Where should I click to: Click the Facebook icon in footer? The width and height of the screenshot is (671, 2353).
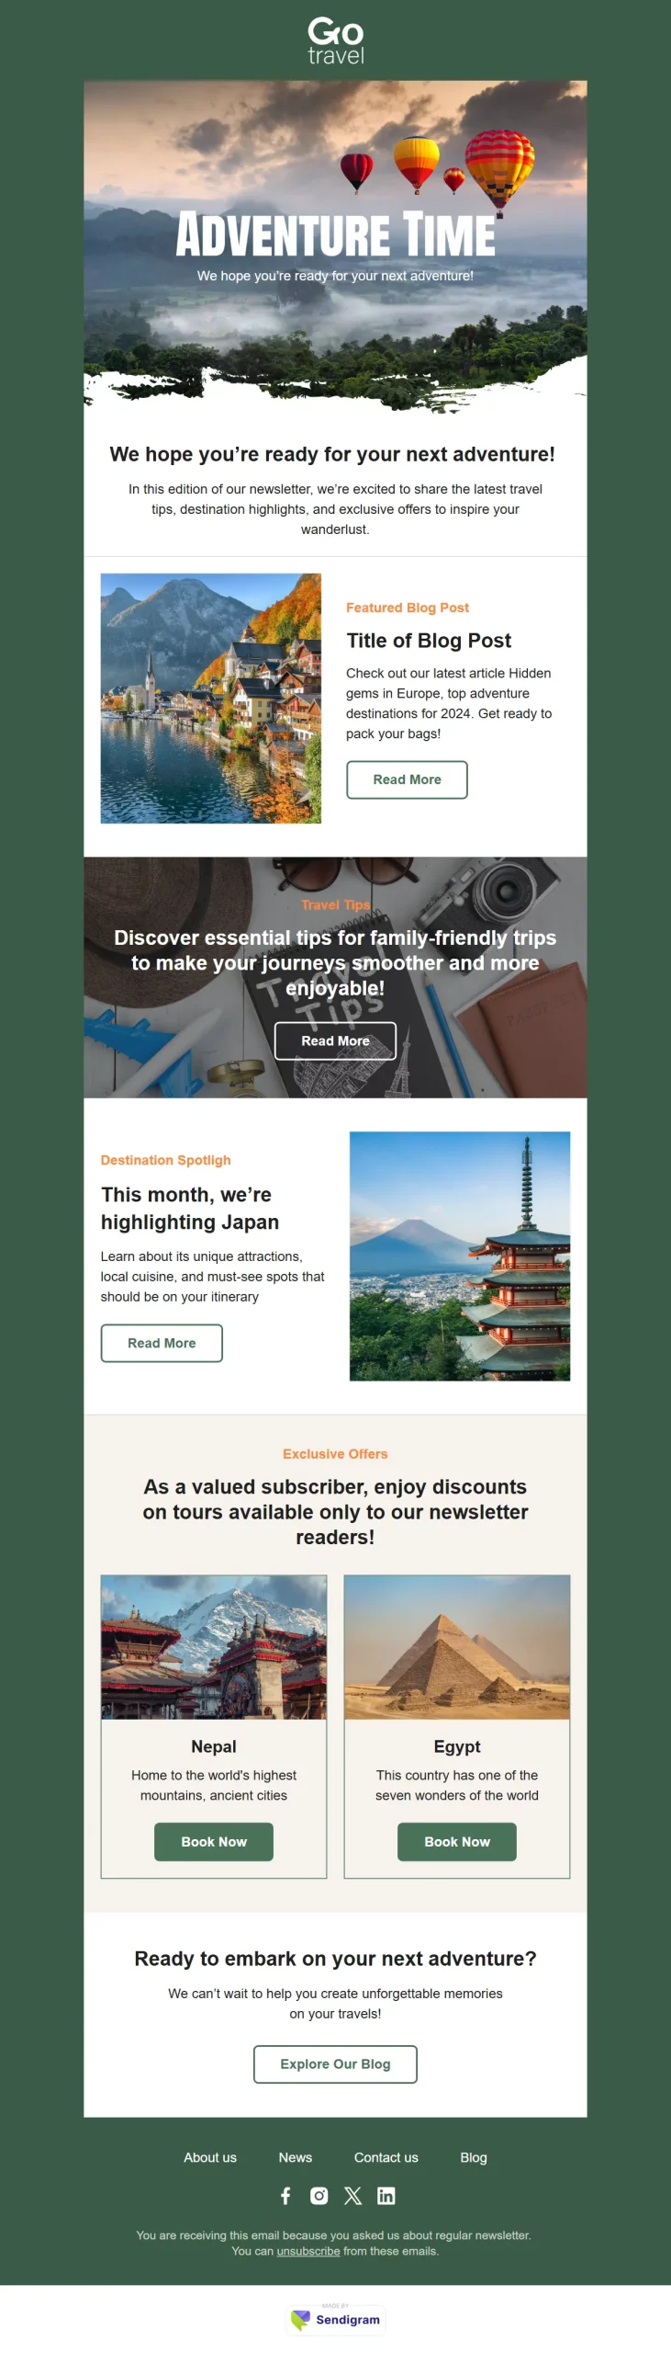click(x=285, y=2196)
